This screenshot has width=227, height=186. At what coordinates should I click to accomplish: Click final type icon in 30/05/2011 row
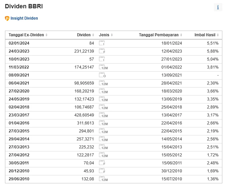pos(102,163)
